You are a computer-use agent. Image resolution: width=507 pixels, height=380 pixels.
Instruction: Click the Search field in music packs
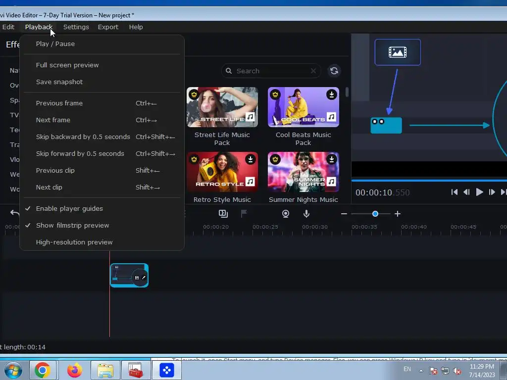tap(271, 71)
